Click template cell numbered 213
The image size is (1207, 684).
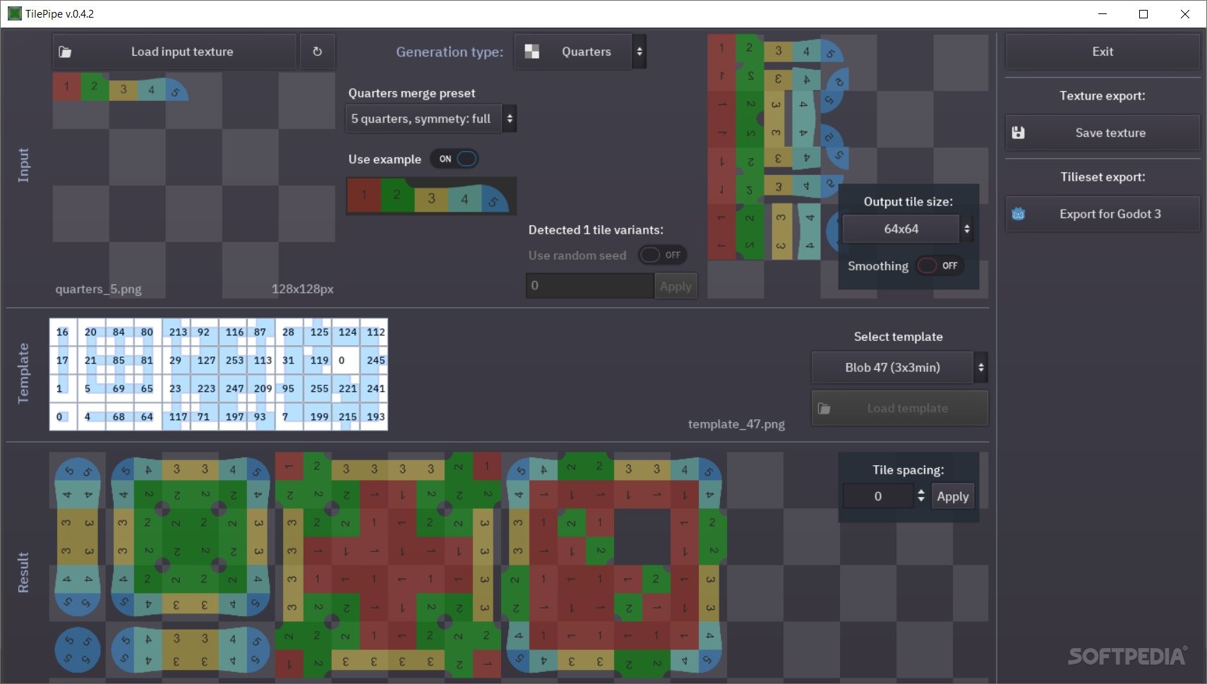(176, 332)
